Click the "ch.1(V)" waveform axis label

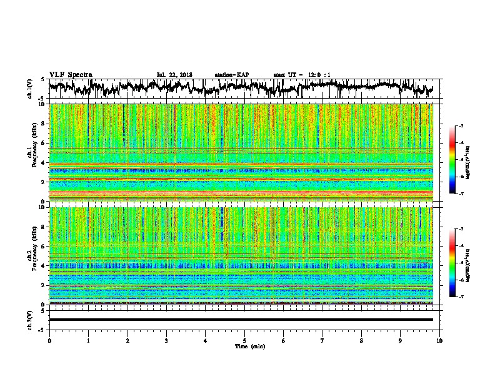click(x=30, y=89)
